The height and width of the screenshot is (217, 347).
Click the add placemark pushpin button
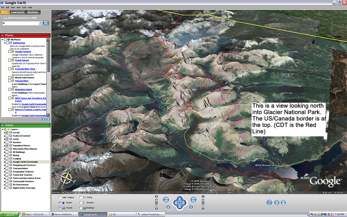[x=269, y=203]
